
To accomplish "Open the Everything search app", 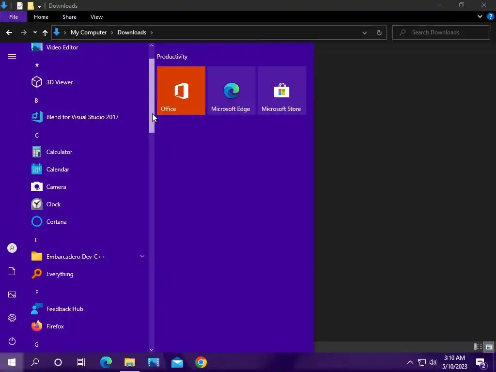I will [x=89, y=274].
